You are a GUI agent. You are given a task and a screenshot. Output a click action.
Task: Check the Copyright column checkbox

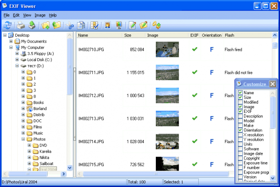240,159
